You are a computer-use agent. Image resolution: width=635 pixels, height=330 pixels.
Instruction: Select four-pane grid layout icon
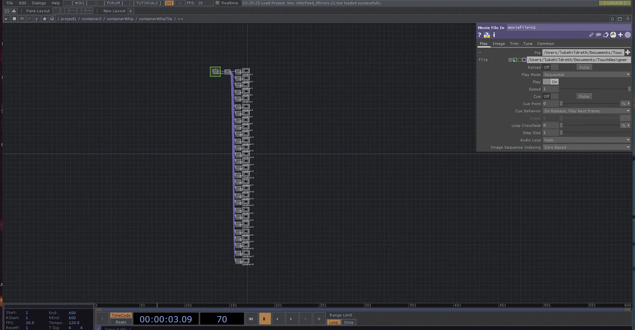coord(89,11)
